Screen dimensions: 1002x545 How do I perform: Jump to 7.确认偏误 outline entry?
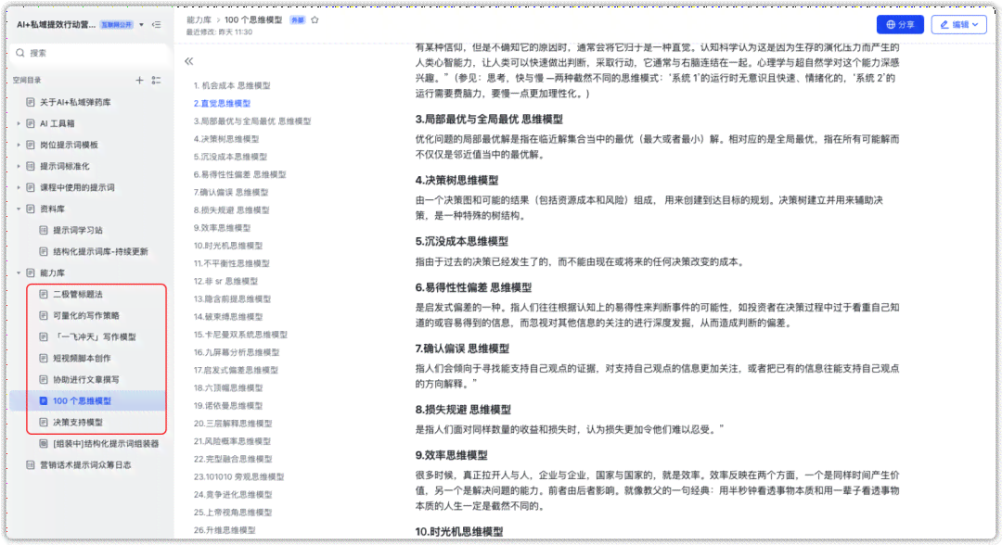pos(231,193)
